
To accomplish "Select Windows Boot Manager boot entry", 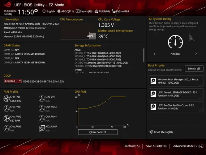I will [176, 81].
